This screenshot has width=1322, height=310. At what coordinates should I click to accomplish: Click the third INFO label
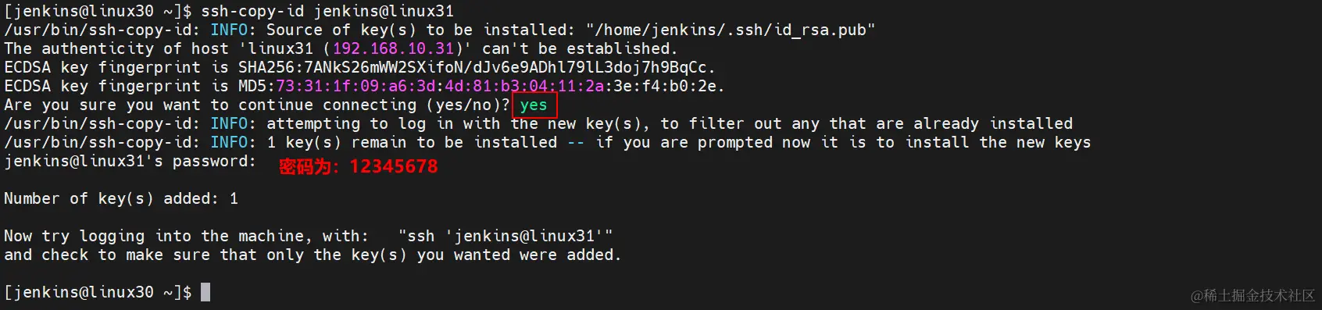228,142
